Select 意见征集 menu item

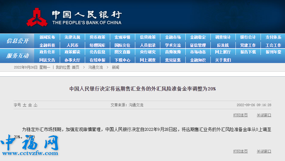click(173, 60)
